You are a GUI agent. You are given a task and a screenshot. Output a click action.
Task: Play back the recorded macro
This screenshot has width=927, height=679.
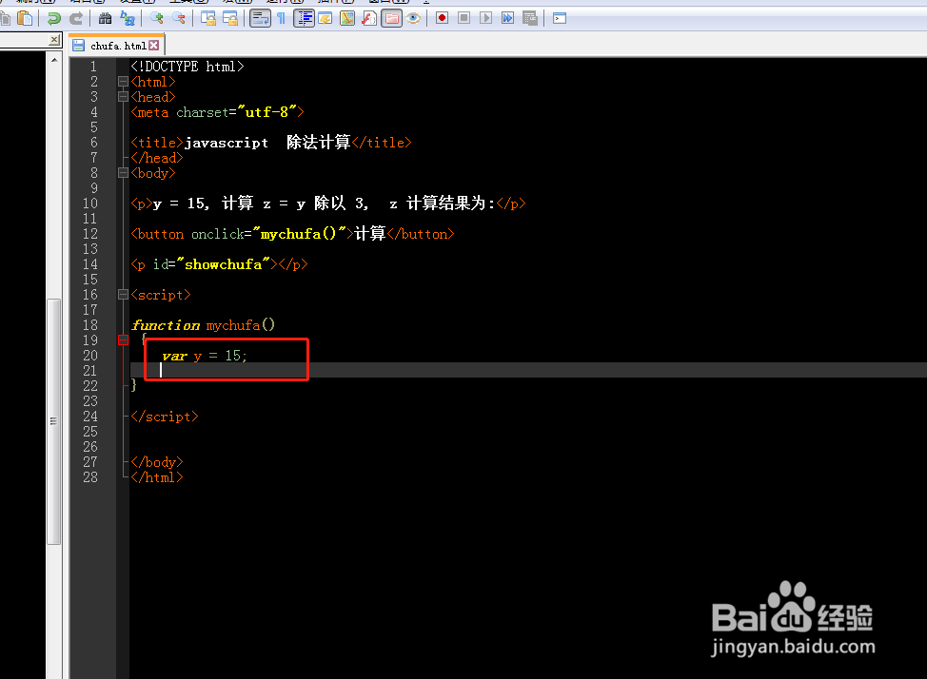click(486, 18)
